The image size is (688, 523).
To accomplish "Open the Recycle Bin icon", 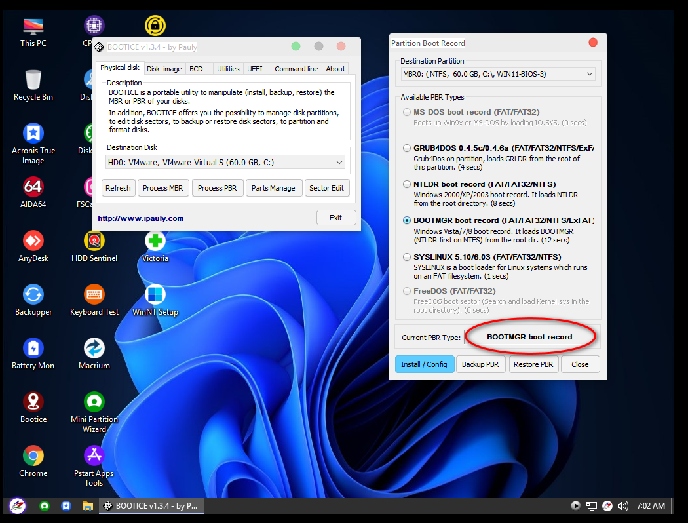I will (x=33, y=86).
